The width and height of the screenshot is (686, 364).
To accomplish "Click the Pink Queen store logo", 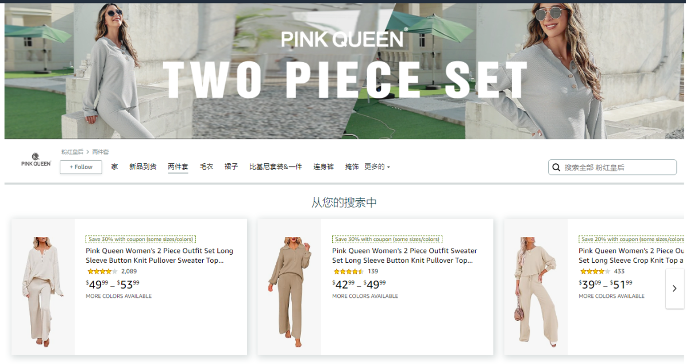I will click(x=36, y=160).
